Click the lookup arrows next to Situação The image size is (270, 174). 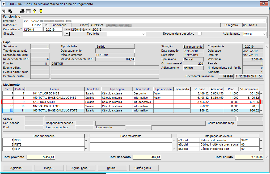point(67,34)
